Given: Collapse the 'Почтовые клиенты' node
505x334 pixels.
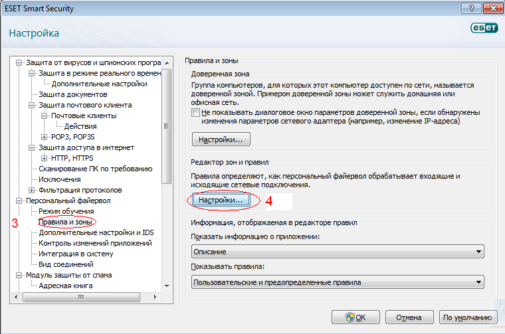Looking at the screenshot, I should 44,116.
